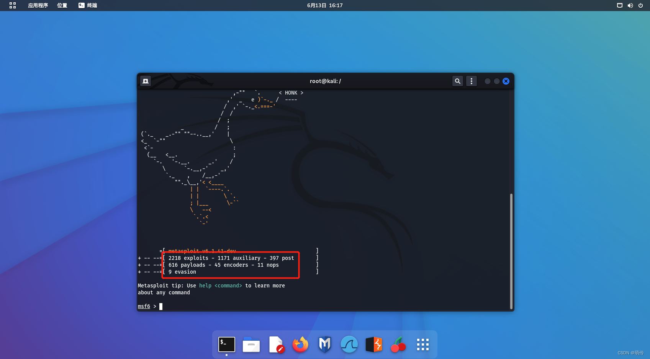Screen dimensions: 650x359
Task: Open a new tab in terminal
Action: (146, 81)
